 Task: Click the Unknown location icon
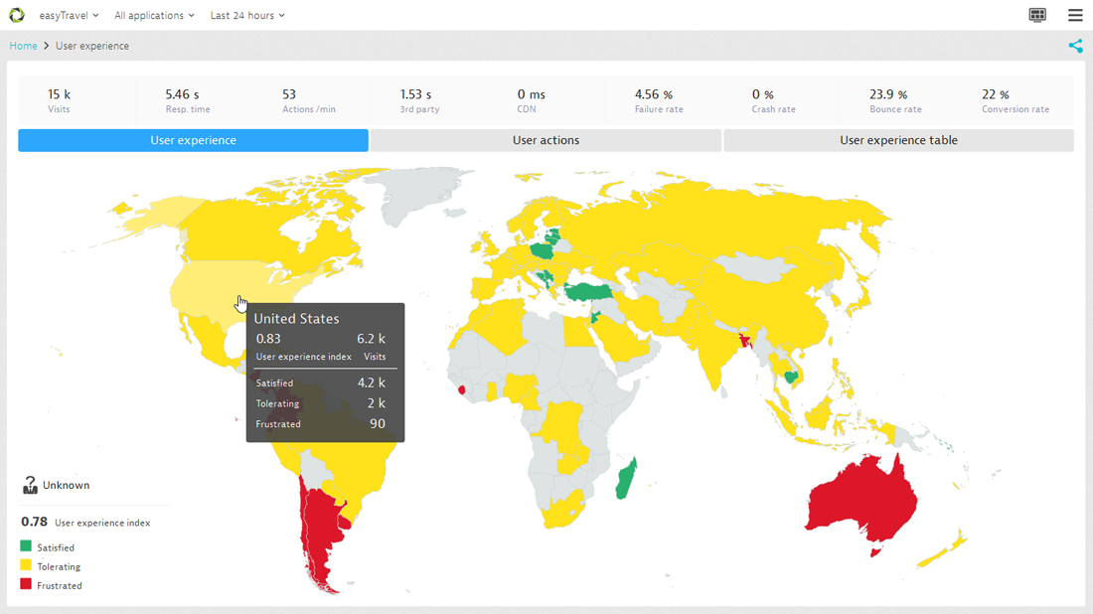point(30,485)
